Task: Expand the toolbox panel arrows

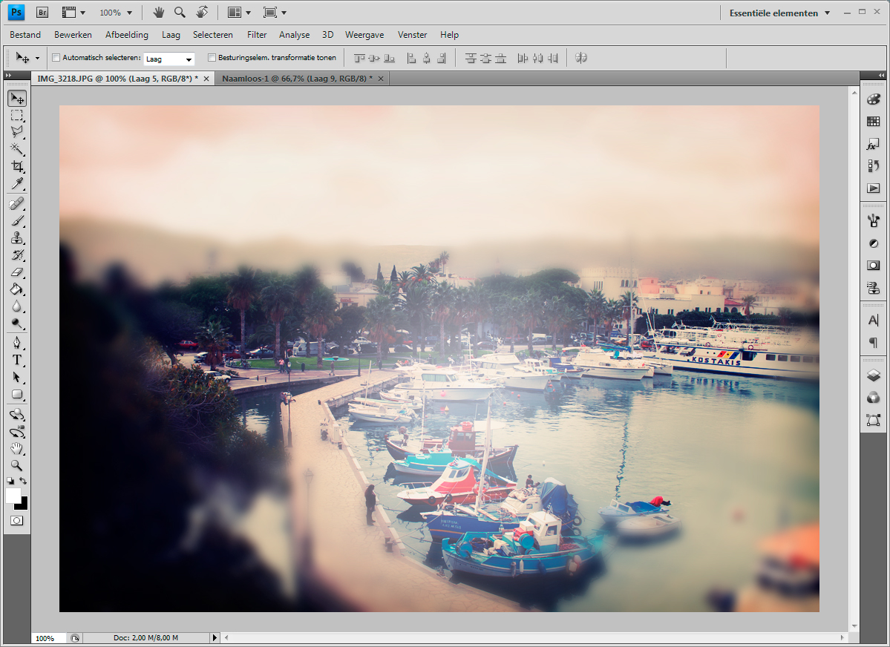Action: (x=8, y=75)
